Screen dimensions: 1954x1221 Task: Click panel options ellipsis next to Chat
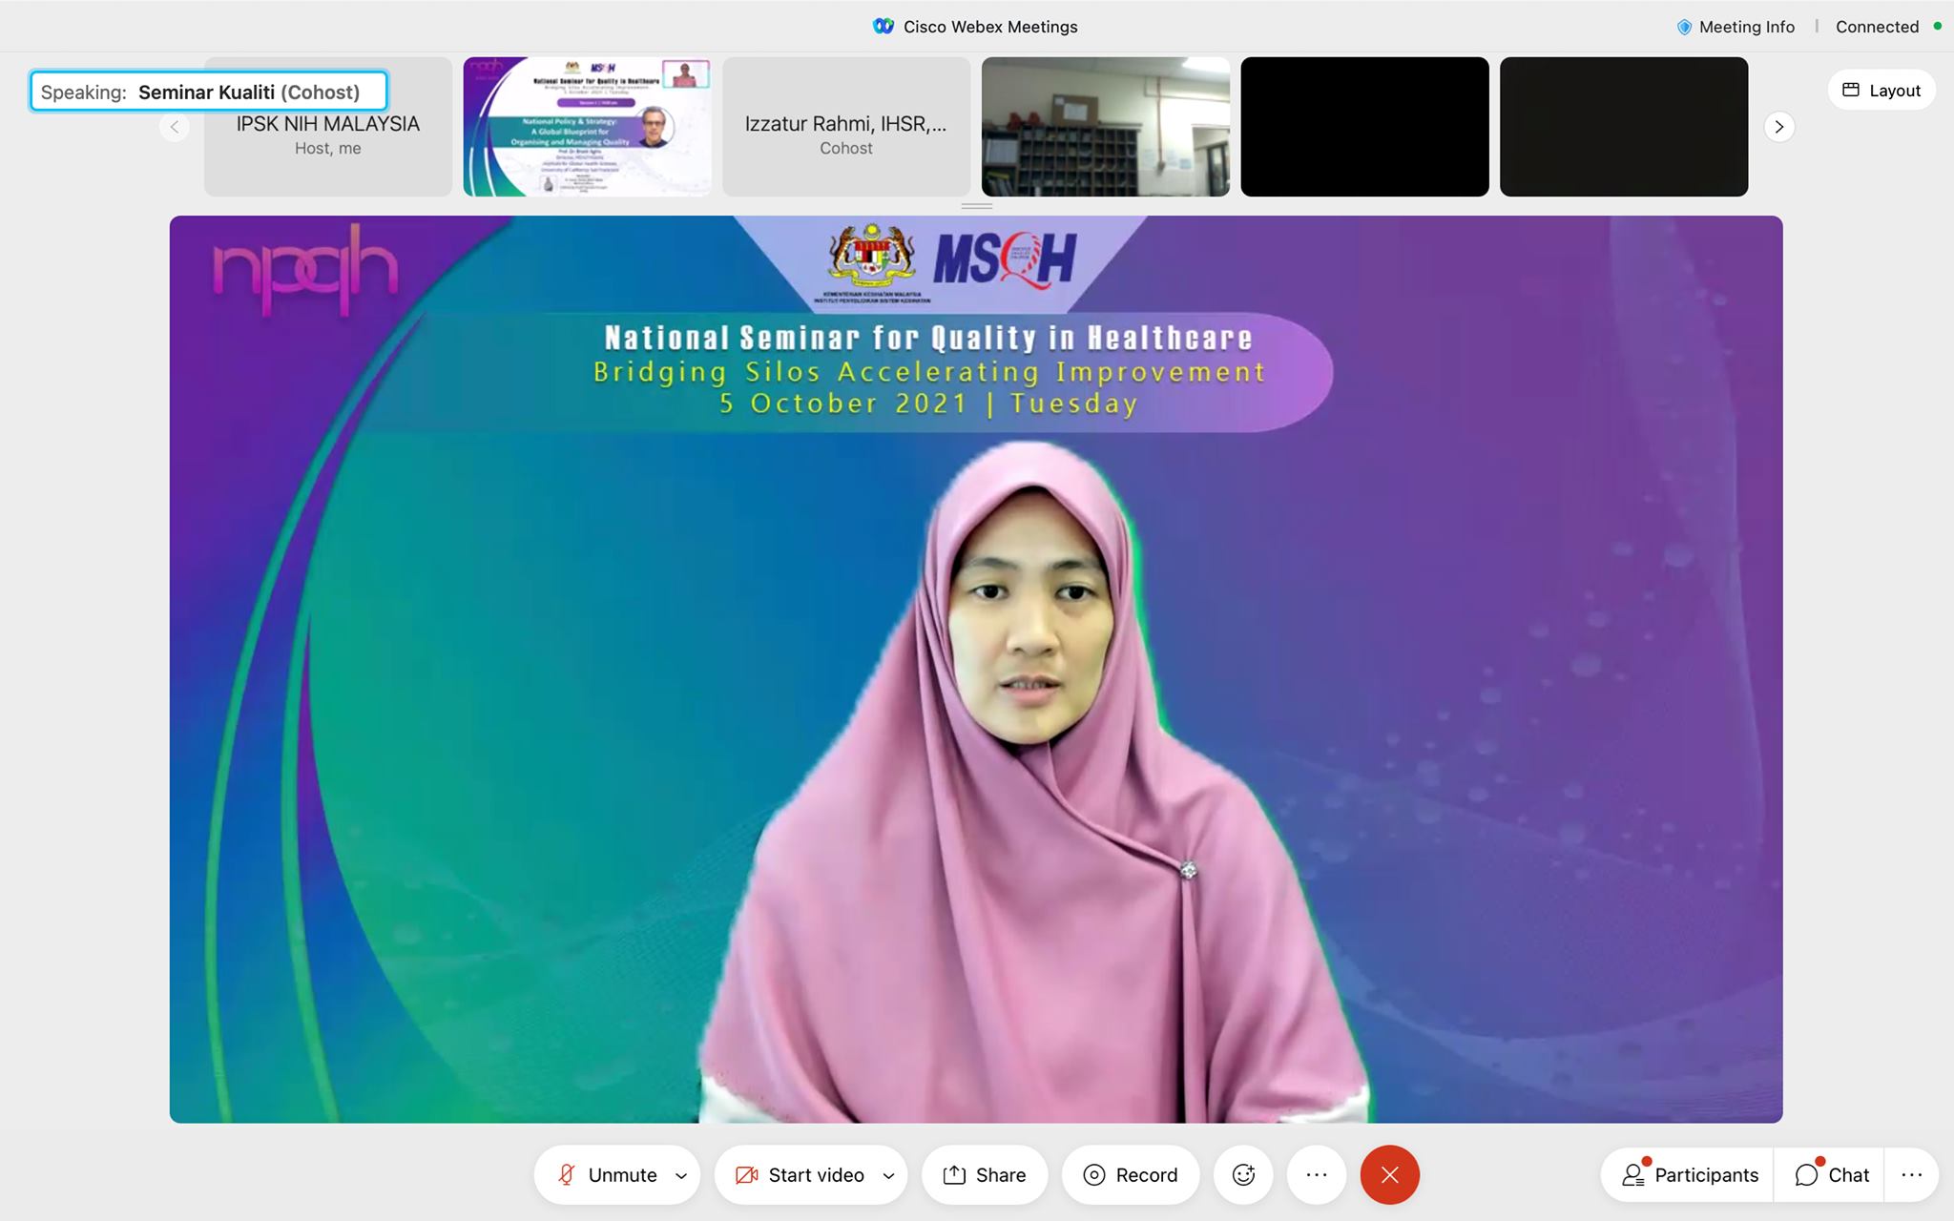[1911, 1174]
